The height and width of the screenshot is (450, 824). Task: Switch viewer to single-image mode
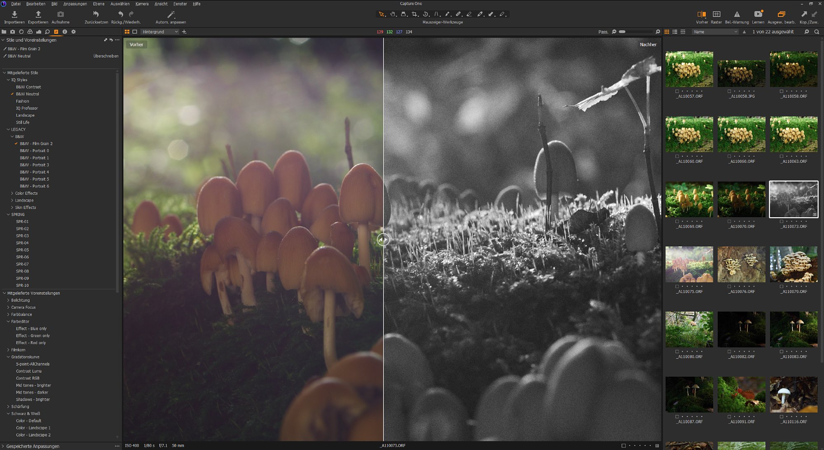point(135,32)
